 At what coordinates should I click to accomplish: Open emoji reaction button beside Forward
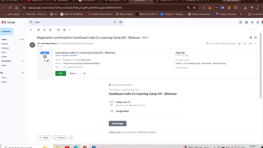point(71,138)
